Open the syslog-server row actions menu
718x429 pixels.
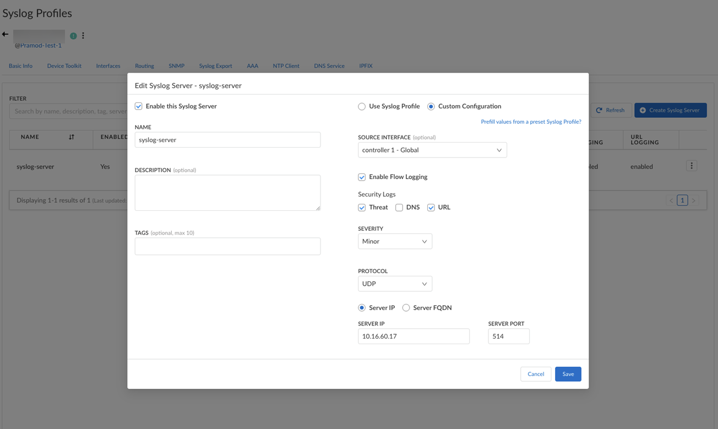(692, 166)
